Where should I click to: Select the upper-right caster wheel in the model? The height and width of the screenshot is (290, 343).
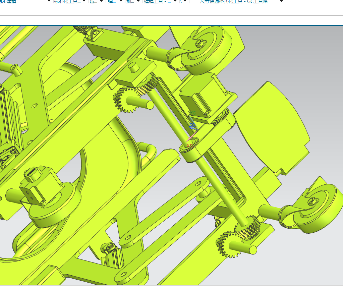(206, 50)
